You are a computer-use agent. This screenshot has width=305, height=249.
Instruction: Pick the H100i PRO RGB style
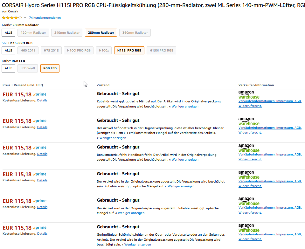pyautogui.click(x=79, y=50)
